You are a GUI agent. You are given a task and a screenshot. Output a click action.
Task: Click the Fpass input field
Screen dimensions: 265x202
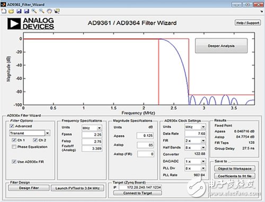[92, 134]
